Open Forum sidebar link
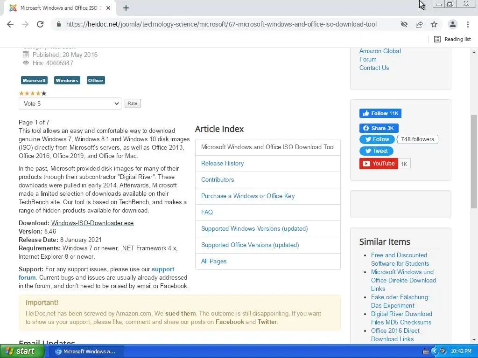 (368, 59)
